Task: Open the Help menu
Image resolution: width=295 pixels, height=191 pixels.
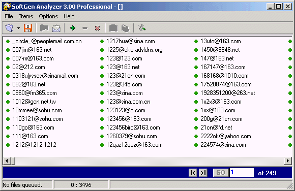Action: [x=69, y=17]
